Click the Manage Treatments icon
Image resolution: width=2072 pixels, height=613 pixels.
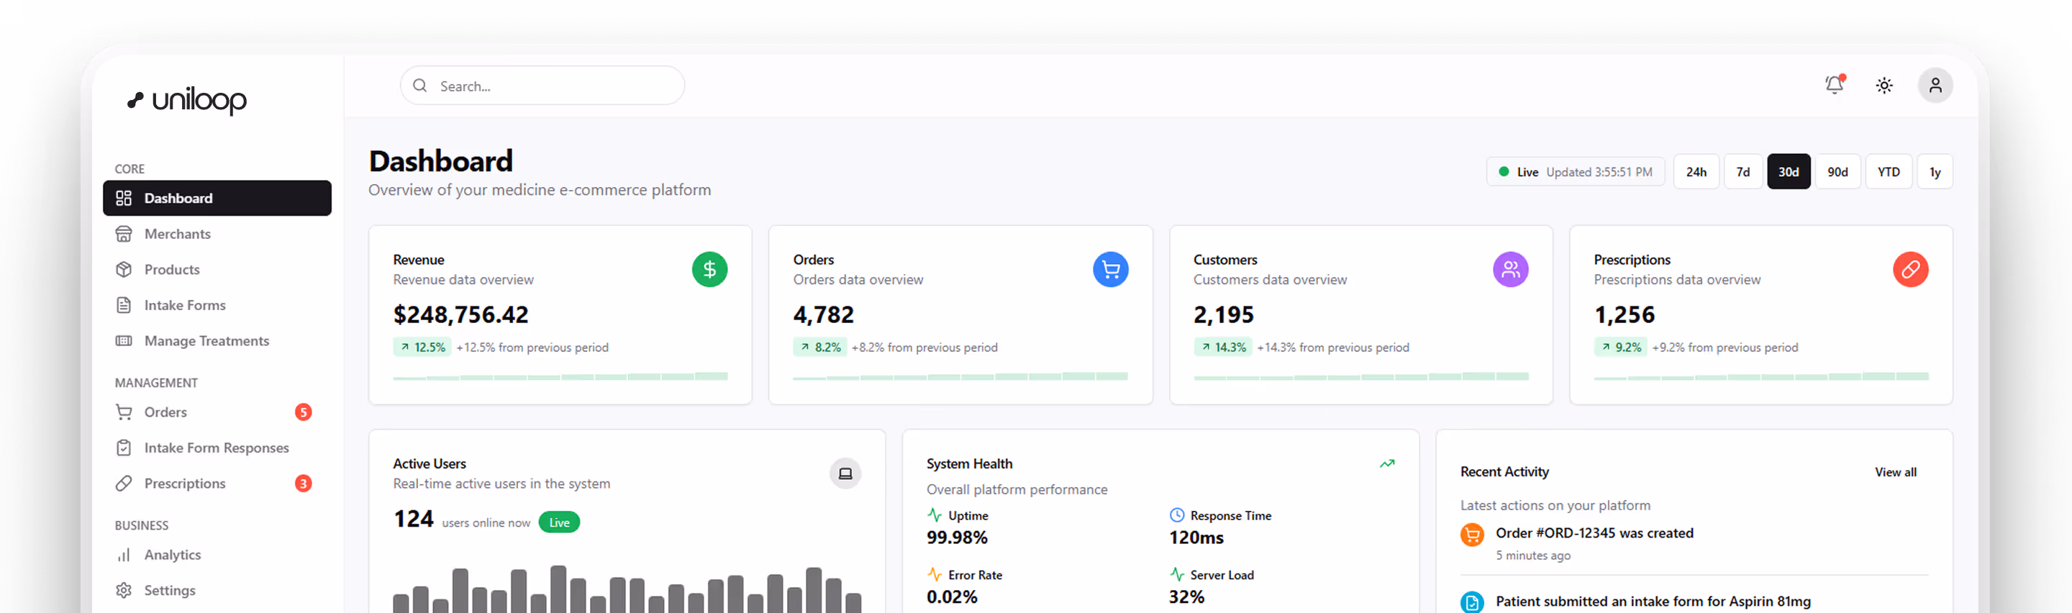(x=124, y=341)
